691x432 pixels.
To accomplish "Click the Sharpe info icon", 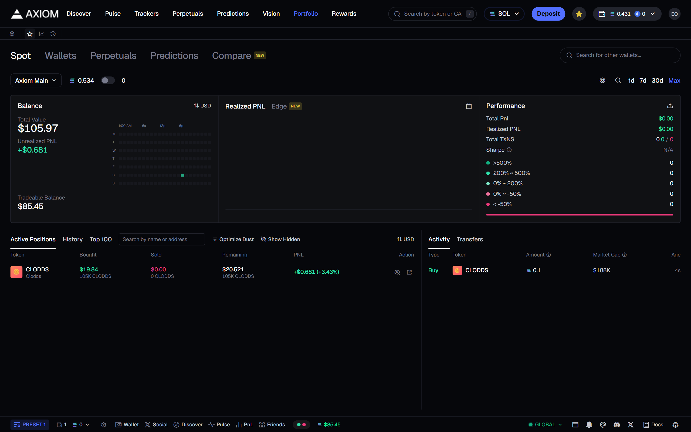I will click(x=509, y=150).
